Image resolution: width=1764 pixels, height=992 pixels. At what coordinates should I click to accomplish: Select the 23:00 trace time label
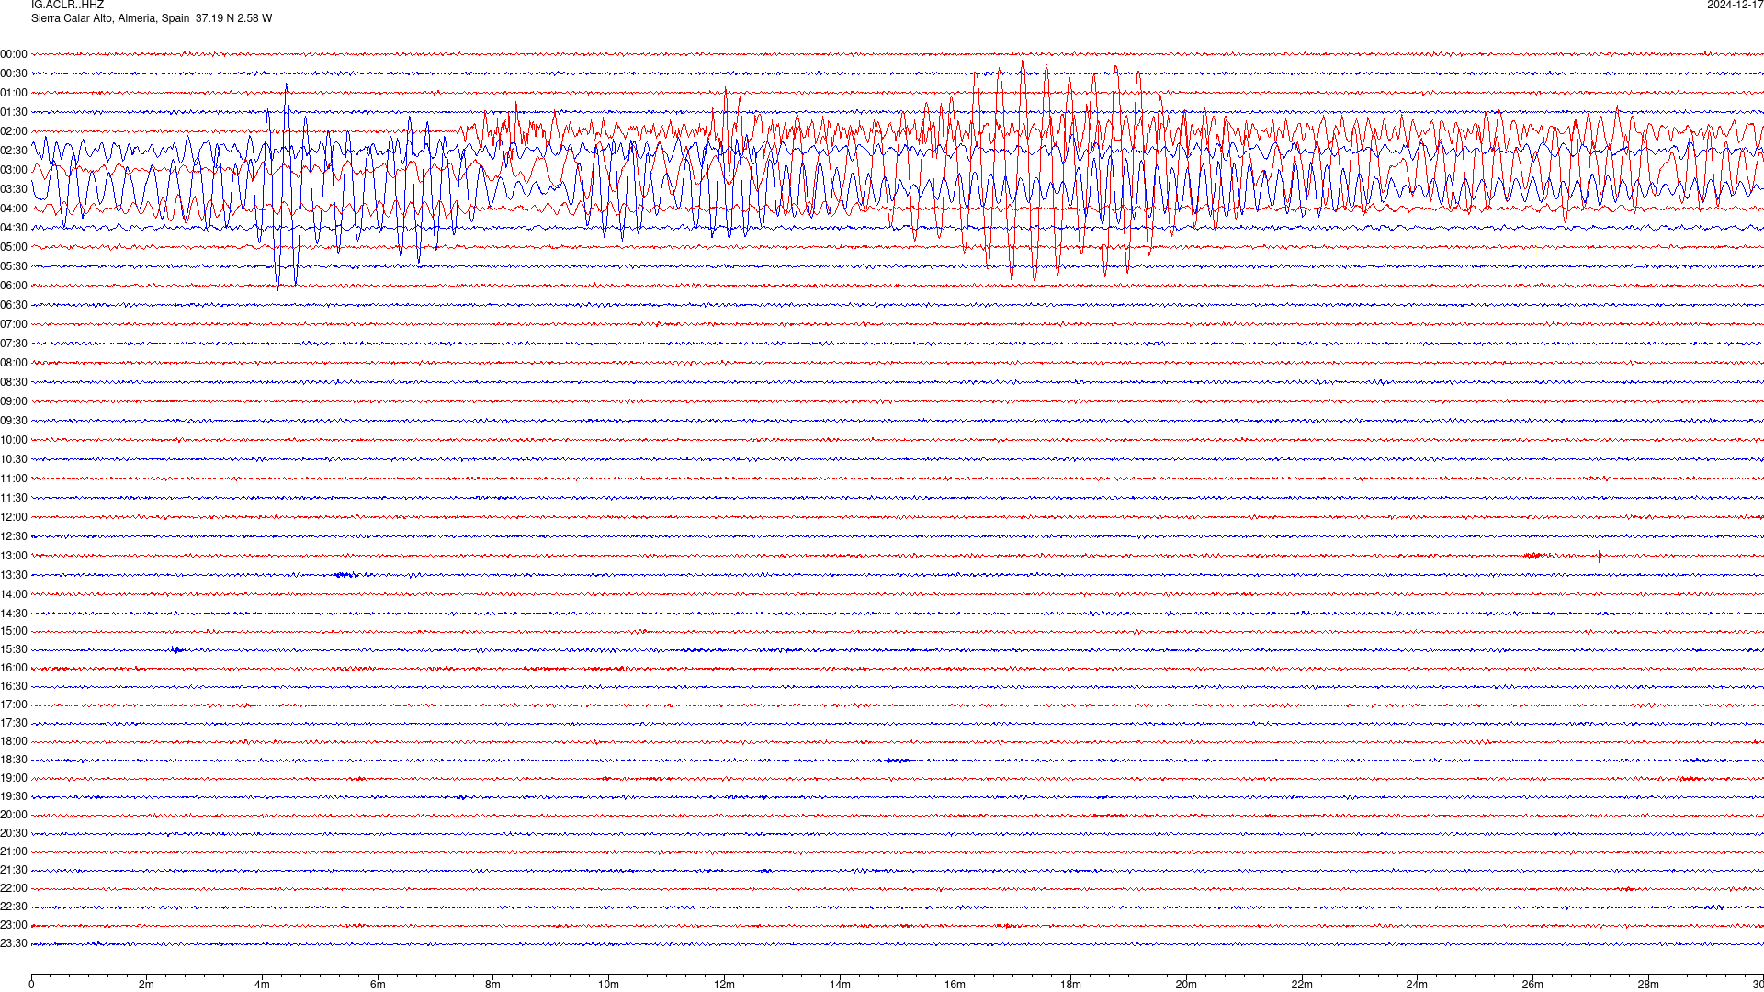pos(14,925)
